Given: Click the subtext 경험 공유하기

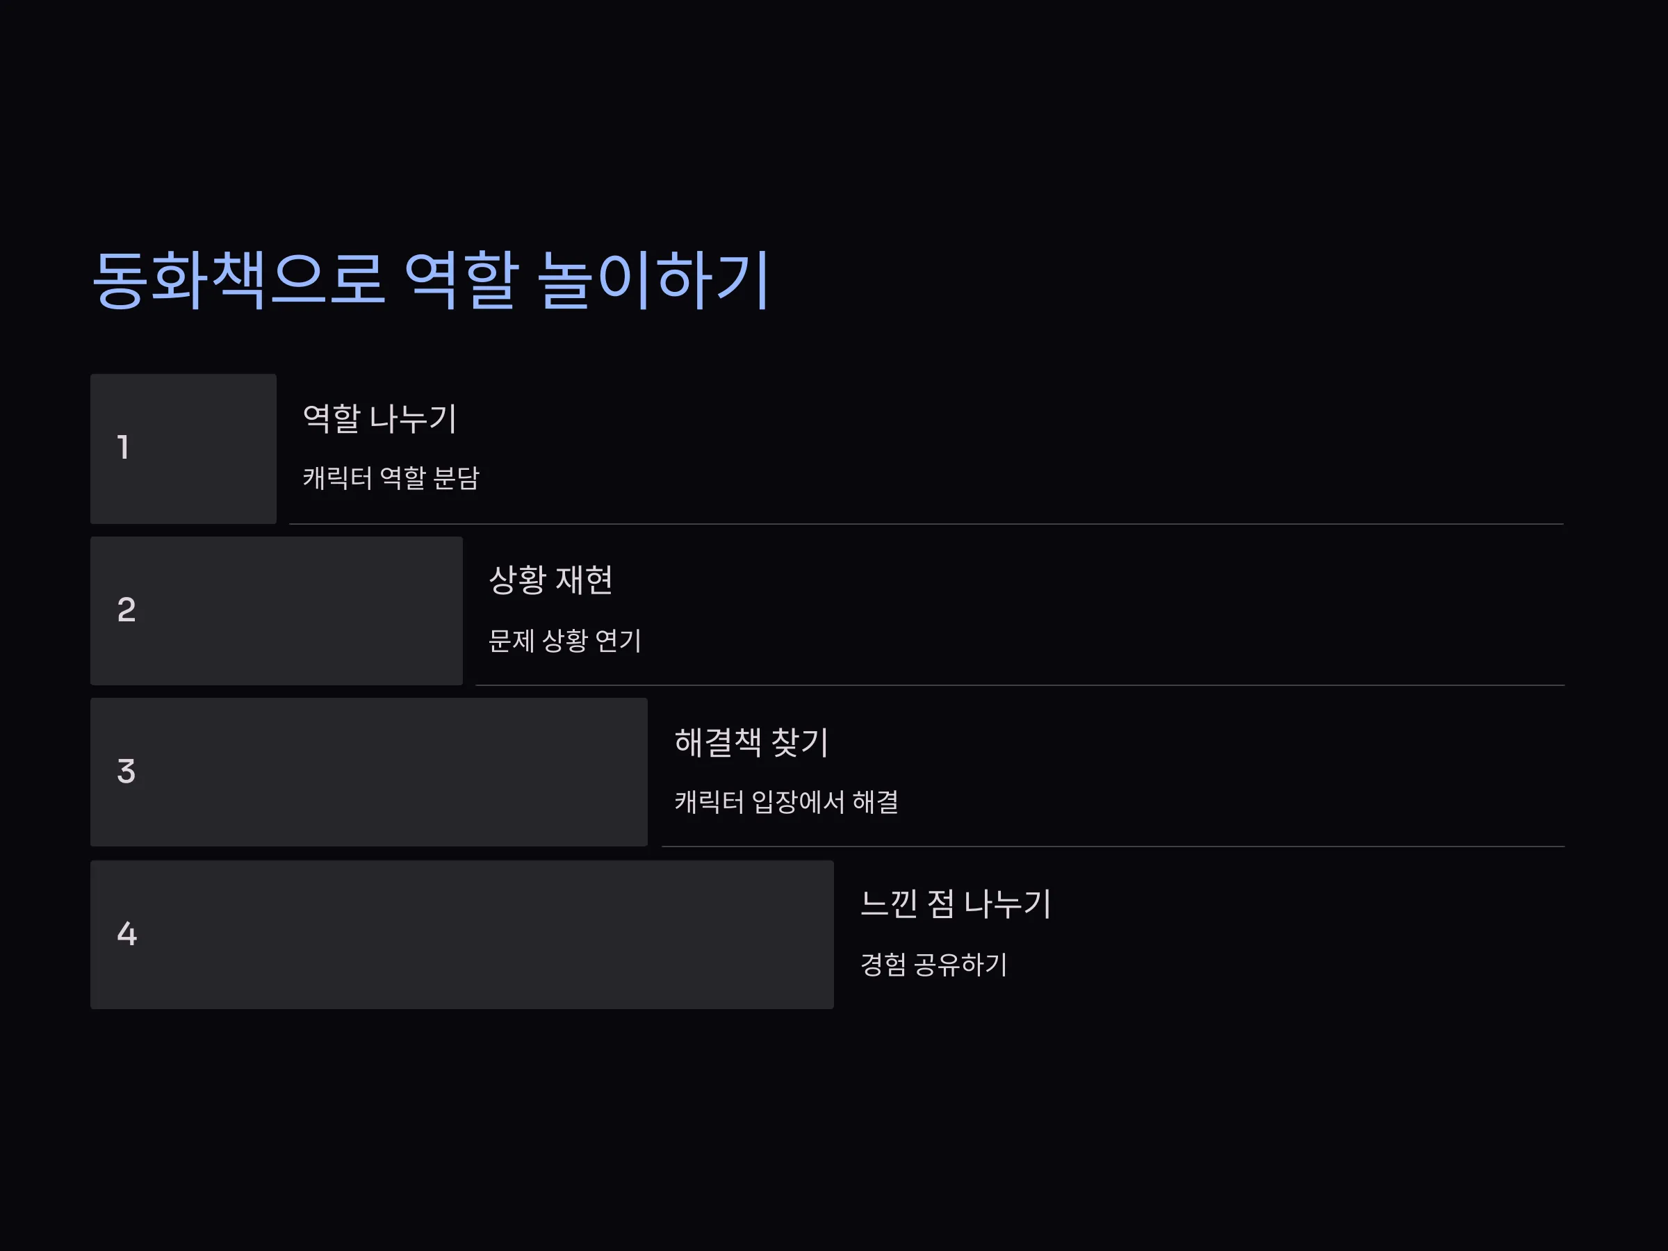Looking at the screenshot, I should point(933,964).
